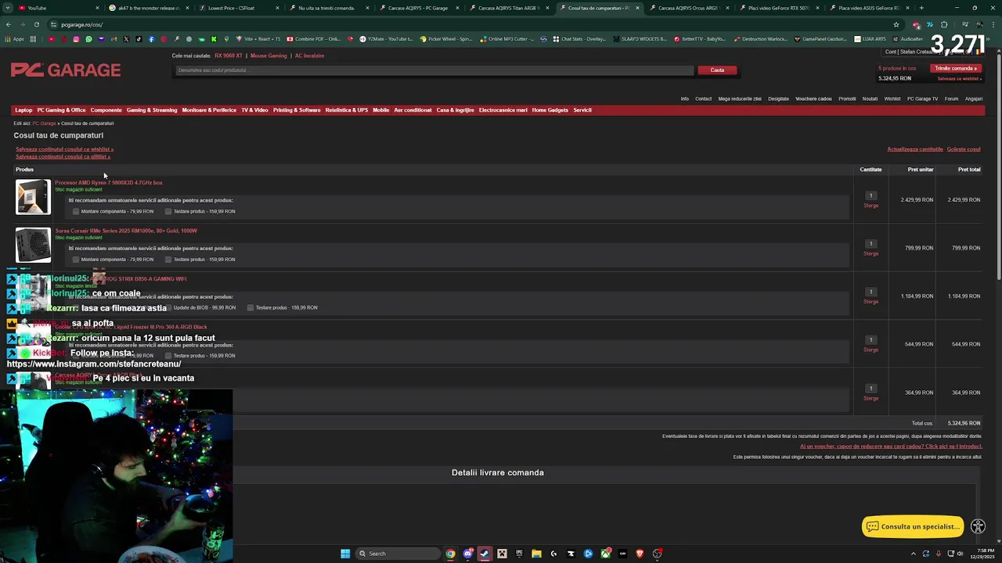Open Brave browser from the taskbar
Viewport: 1002px width, 563px height.
640,554
